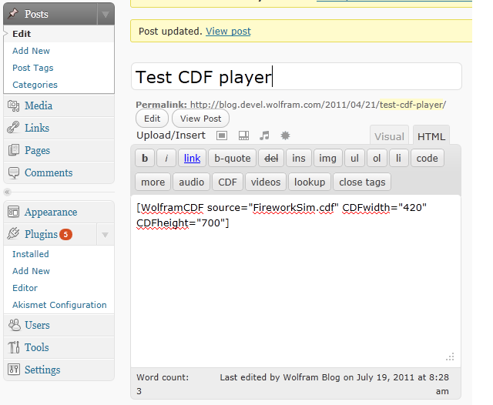Click the View Post button
This screenshot has height=405, width=493.
pyautogui.click(x=200, y=119)
